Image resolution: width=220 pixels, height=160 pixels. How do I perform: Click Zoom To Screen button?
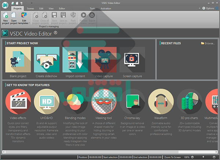pos(172,157)
